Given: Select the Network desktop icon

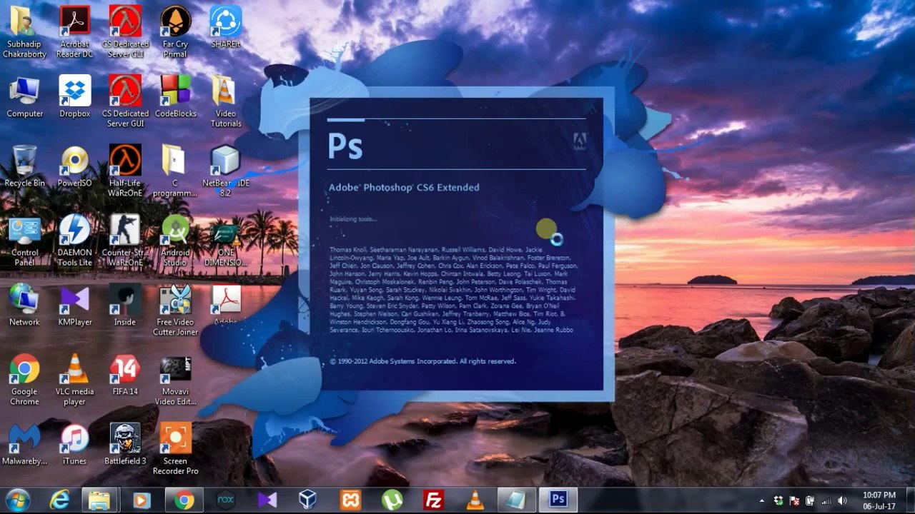Looking at the screenshot, I should (25, 305).
